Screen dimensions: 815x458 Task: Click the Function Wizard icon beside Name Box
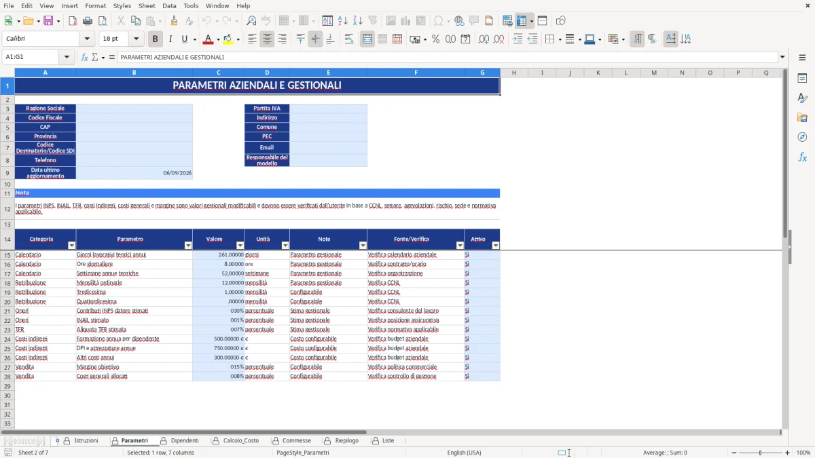point(85,57)
